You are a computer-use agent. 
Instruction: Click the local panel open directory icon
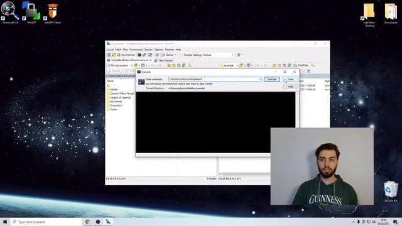136,65
